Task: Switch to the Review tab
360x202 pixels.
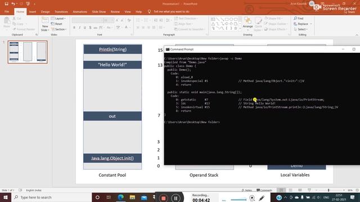Action: (x=115, y=11)
